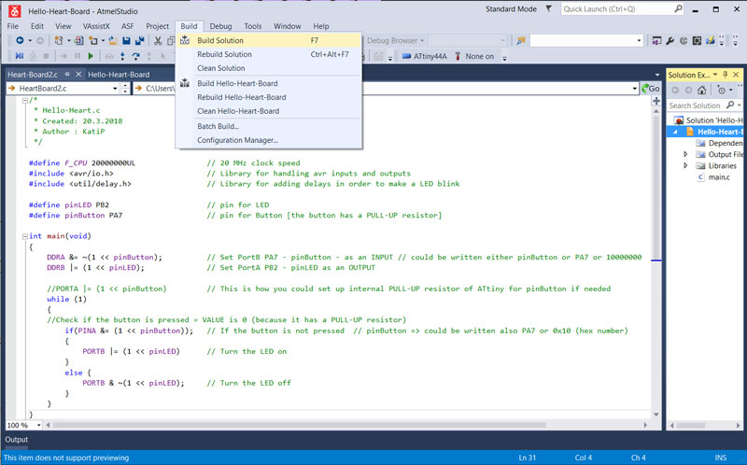This screenshot has width=747, height=465.
Task: Select Rebuild Solution menu entry
Action: [268, 54]
